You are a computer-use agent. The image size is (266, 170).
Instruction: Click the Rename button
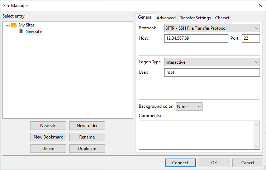[x=87, y=137]
